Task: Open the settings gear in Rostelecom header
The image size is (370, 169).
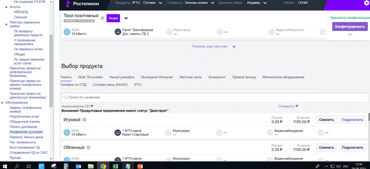Action: point(366,3)
